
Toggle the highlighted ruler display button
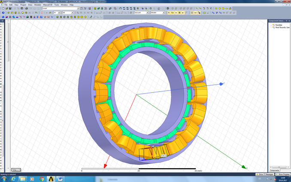195,12
